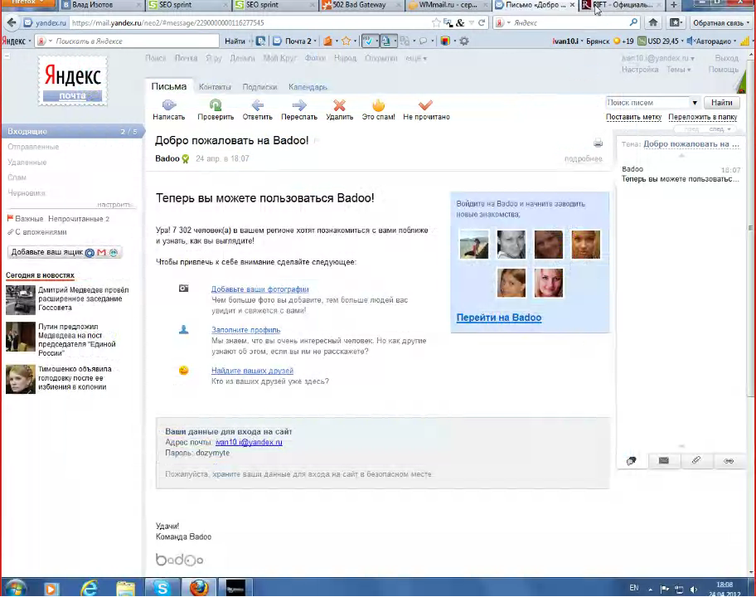Click the Удалить red cross icon

pos(339,104)
